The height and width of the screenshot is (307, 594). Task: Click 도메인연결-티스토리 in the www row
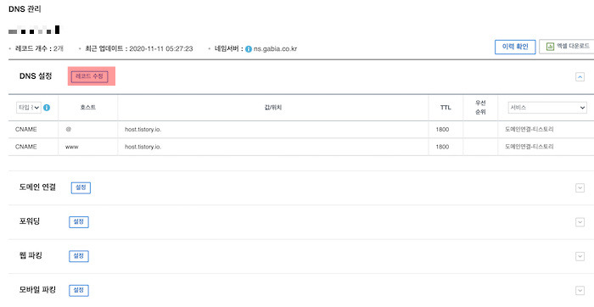point(530,147)
